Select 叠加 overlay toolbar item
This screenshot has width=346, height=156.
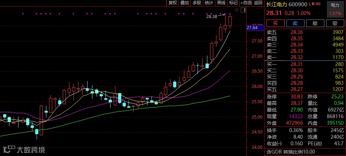(x=185, y=3)
